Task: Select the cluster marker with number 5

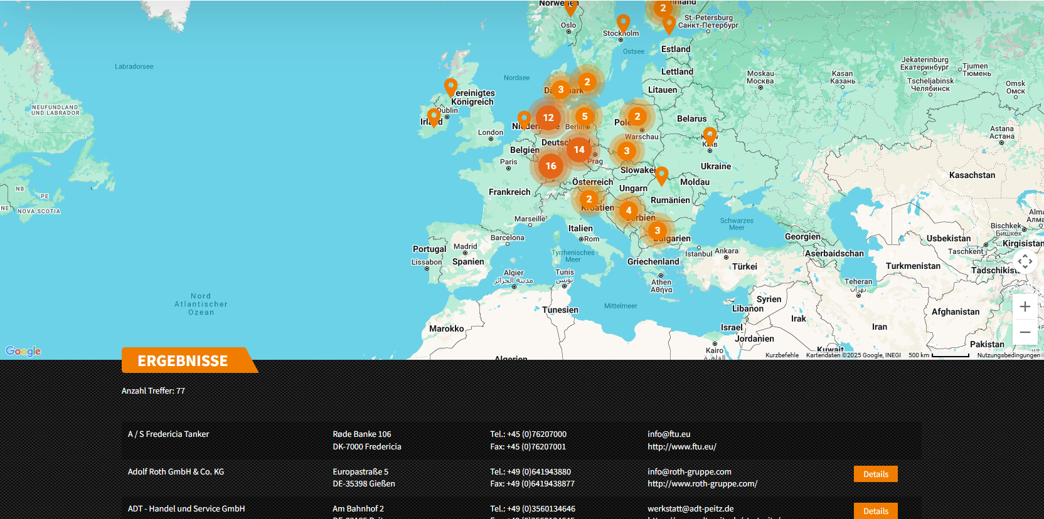Action: point(584,117)
